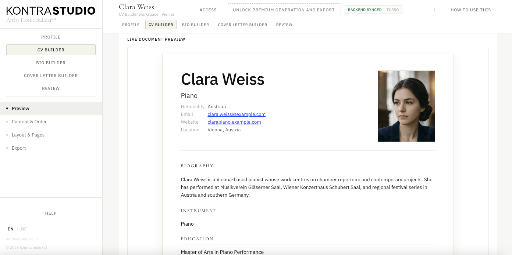
Task: Click the Kontrastudio logo
Action: (x=51, y=11)
